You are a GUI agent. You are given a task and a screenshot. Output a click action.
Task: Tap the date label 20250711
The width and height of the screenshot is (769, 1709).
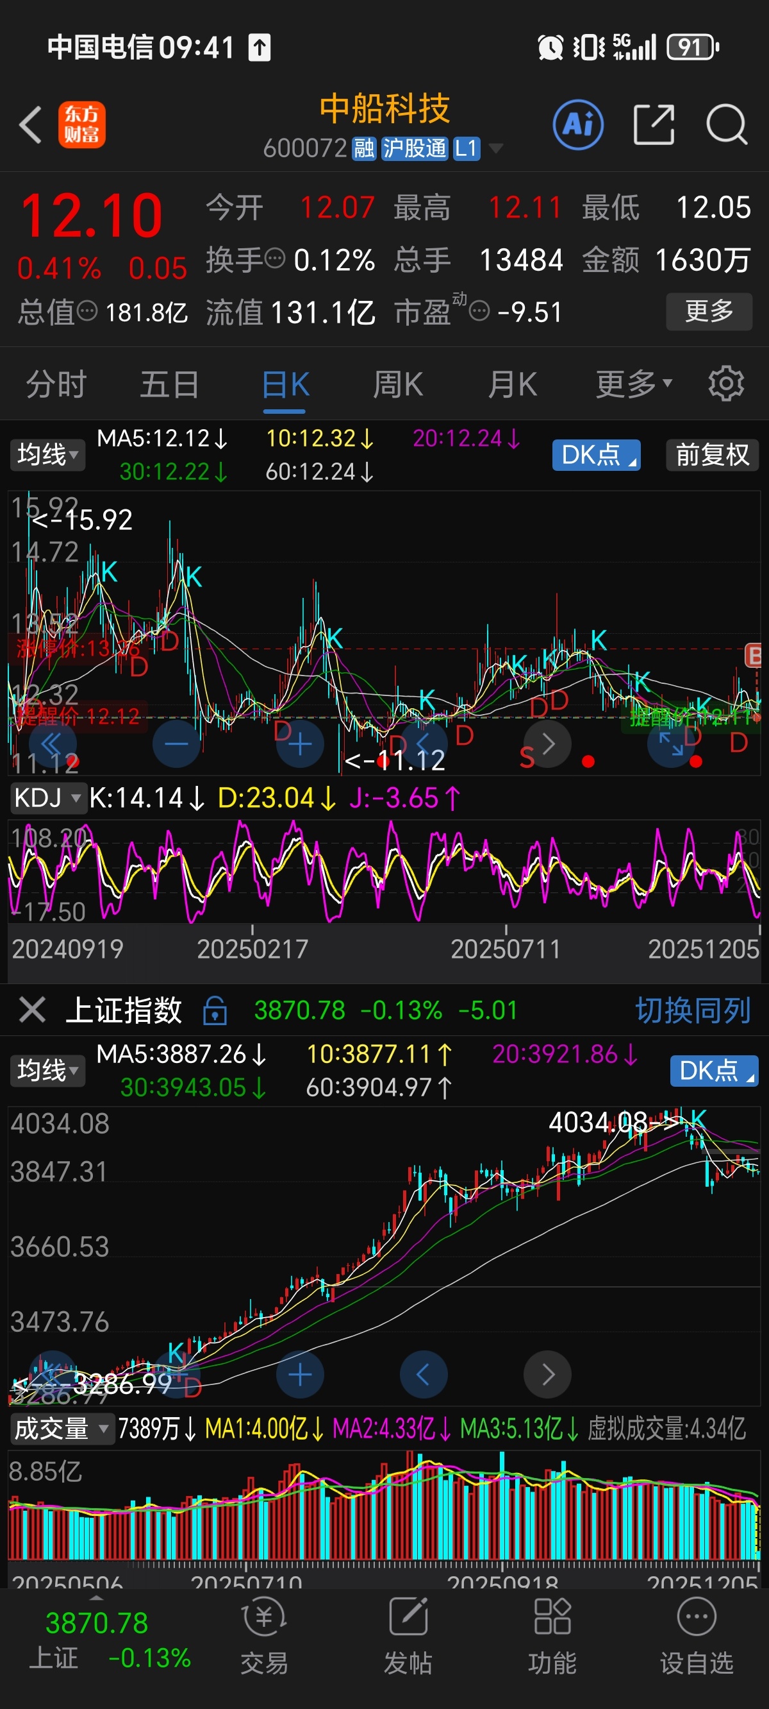pyautogui.click(x=506, y=949)
